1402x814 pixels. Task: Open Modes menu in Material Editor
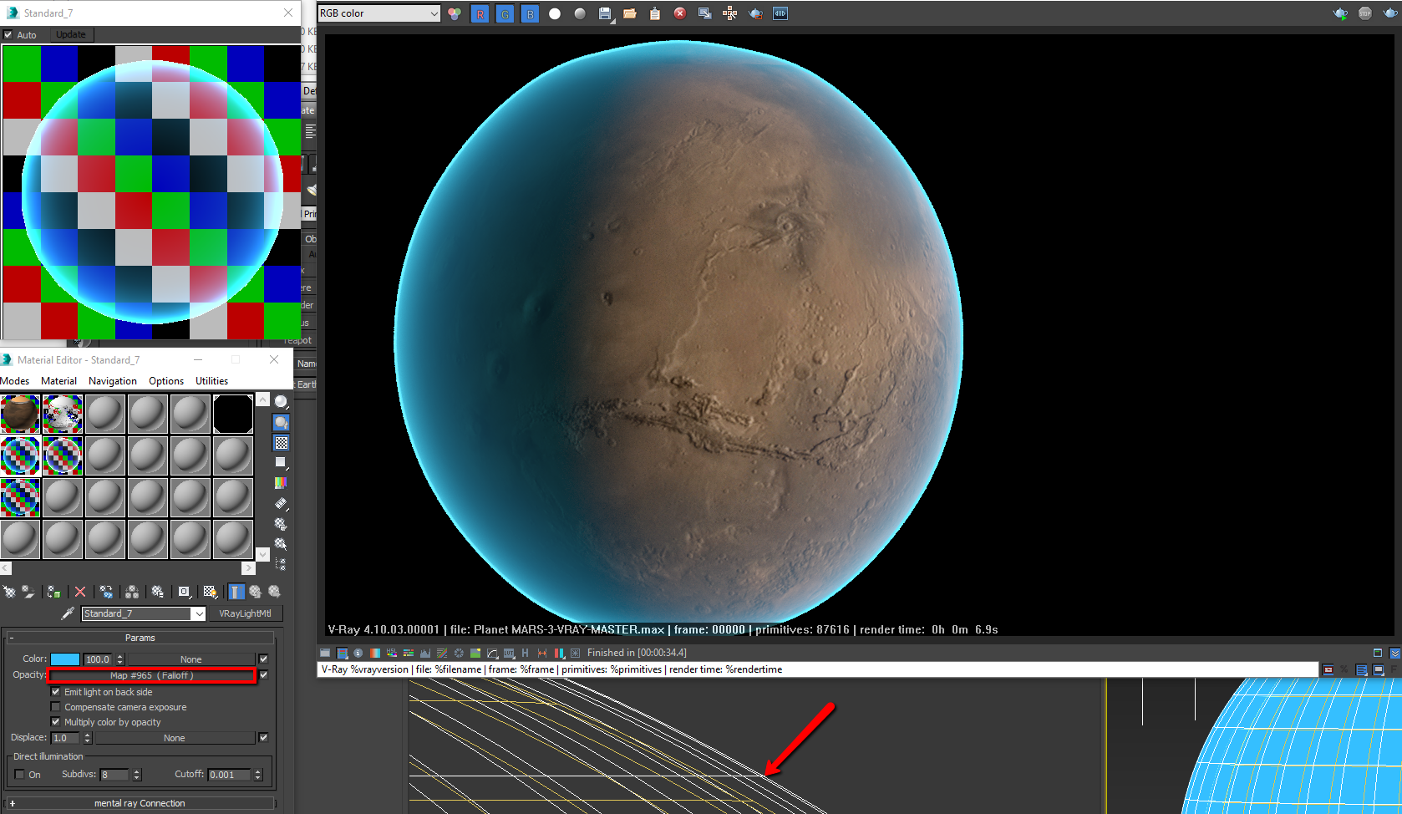coord(15,381)
